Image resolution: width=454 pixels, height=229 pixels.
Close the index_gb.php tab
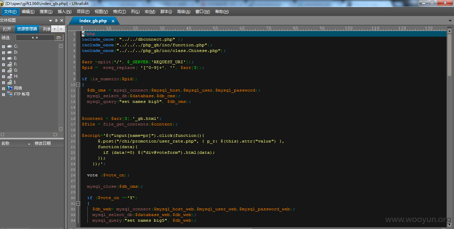(113, 21)
